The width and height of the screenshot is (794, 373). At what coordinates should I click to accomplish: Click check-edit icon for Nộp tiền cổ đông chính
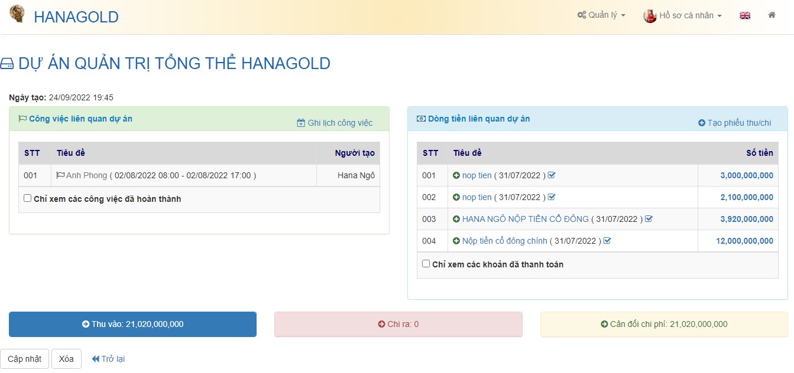607,241
